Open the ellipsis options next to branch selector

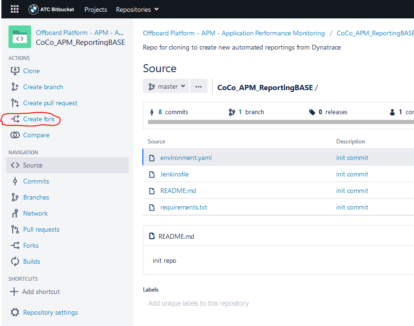point(199,86)
